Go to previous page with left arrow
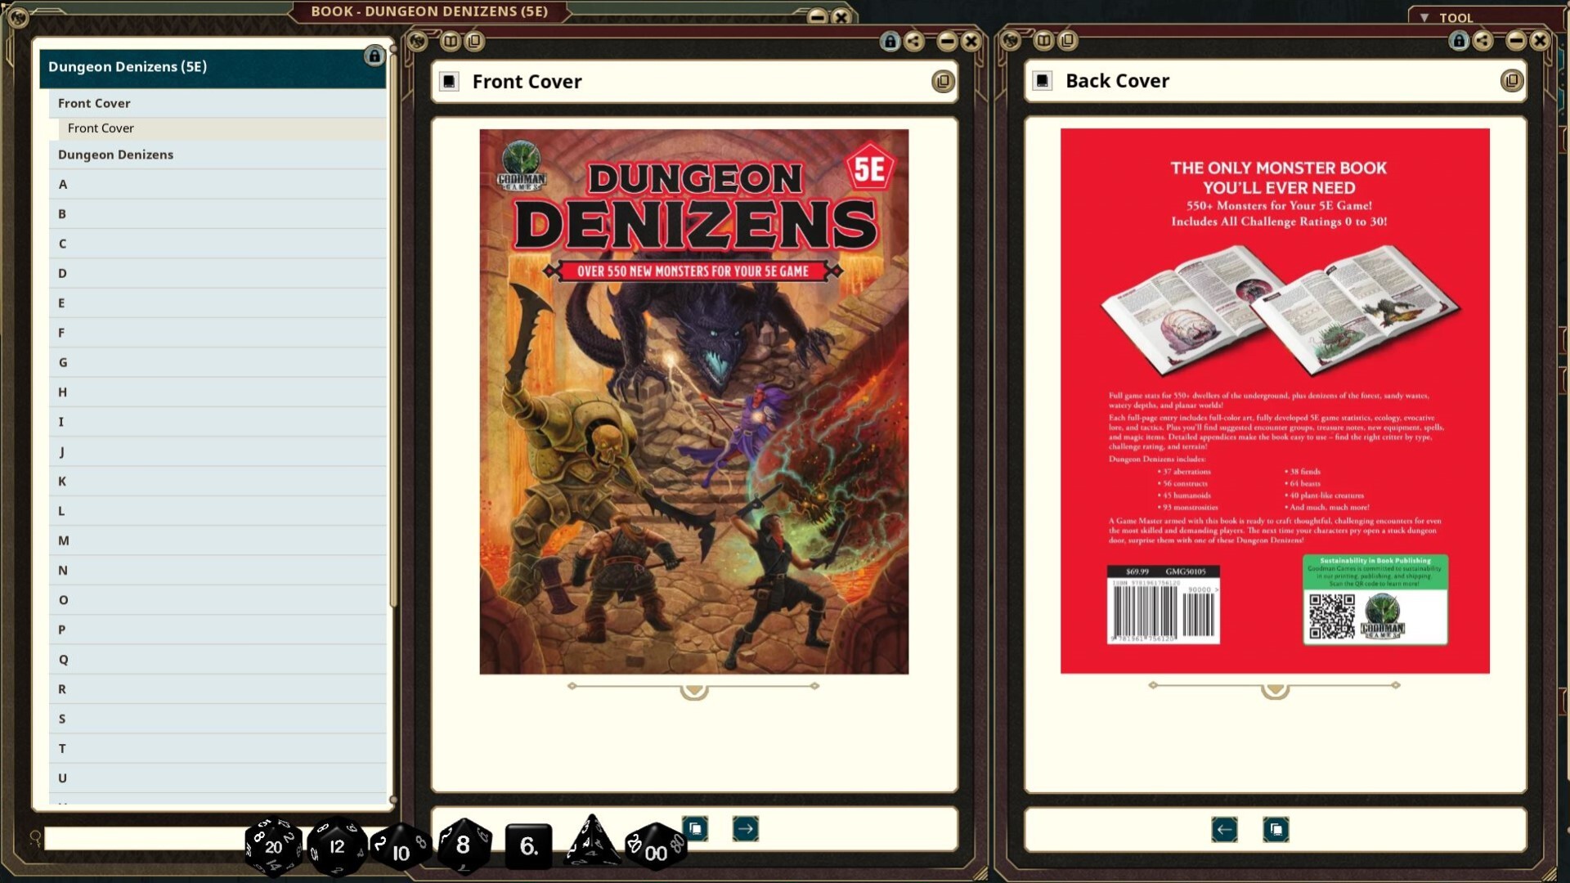The image size is (1570, 883). (x=1224, y=830)
